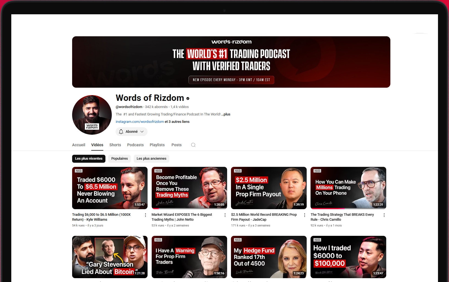Open options menu for JadeCap video

304,215
